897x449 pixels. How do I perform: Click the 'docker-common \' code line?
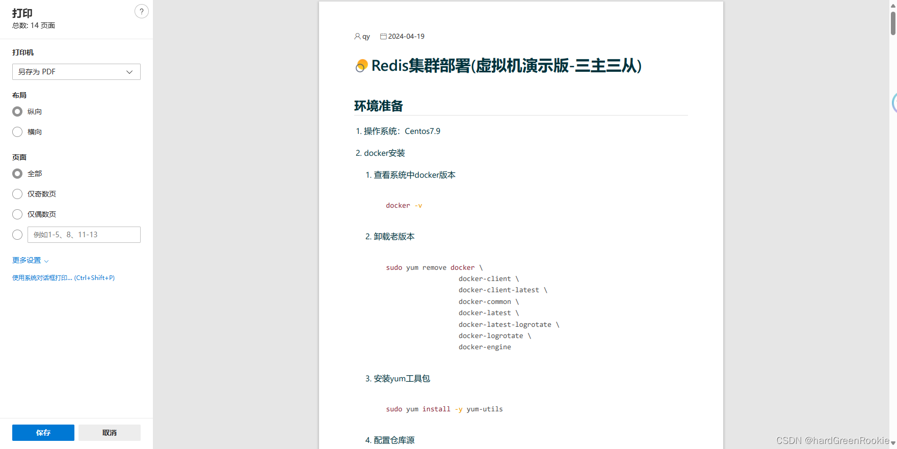488,301
